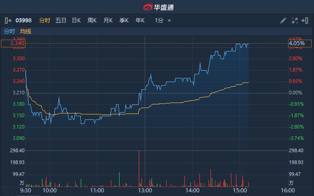Screen dimensions: 314x196
Task: Click the tall volume bar near 13:00
Action: pos(138,169)
